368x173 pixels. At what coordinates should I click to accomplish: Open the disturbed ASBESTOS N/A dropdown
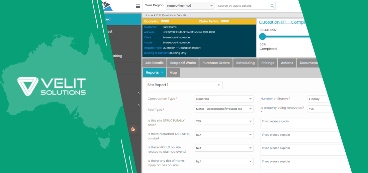[224, 135]
